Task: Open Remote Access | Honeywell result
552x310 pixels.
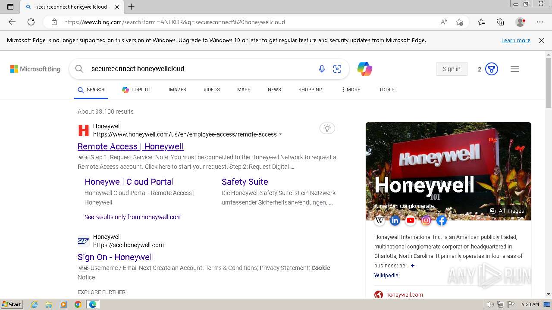Action: click(x=131, y=146)
